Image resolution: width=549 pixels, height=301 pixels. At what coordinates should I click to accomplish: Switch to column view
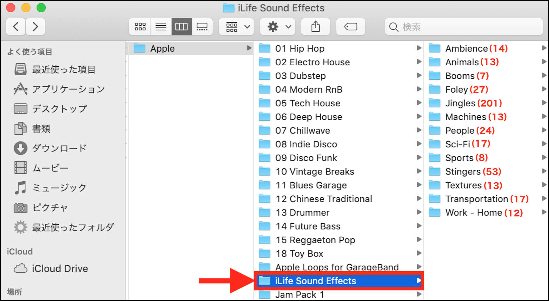[x=182, y=27]
